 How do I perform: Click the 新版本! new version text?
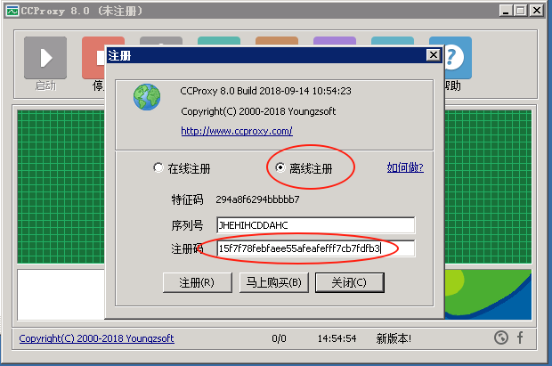394,338
